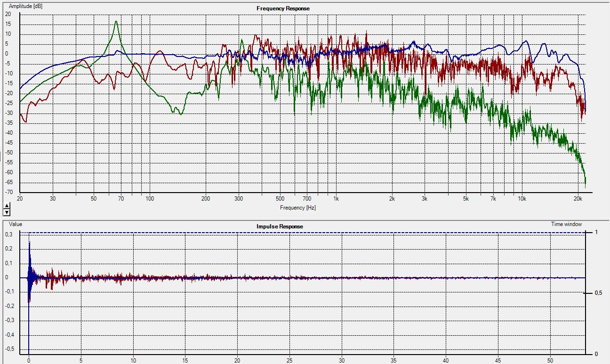Click the "Value" axis label

15,225
